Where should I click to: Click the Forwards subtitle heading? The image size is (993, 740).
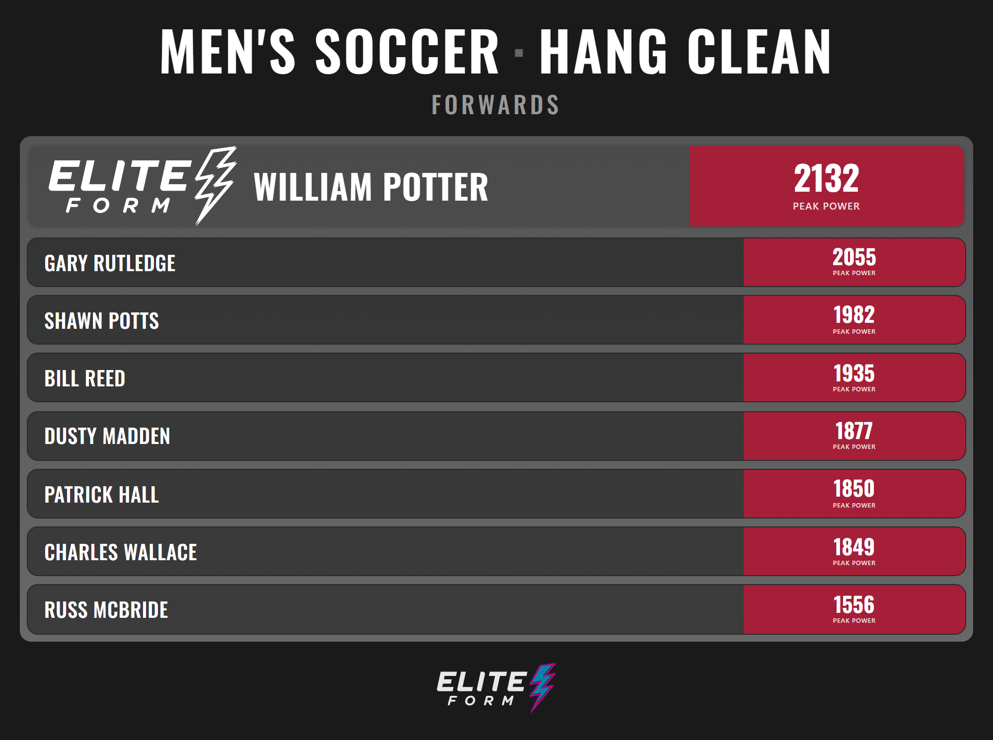pos(496,105)
